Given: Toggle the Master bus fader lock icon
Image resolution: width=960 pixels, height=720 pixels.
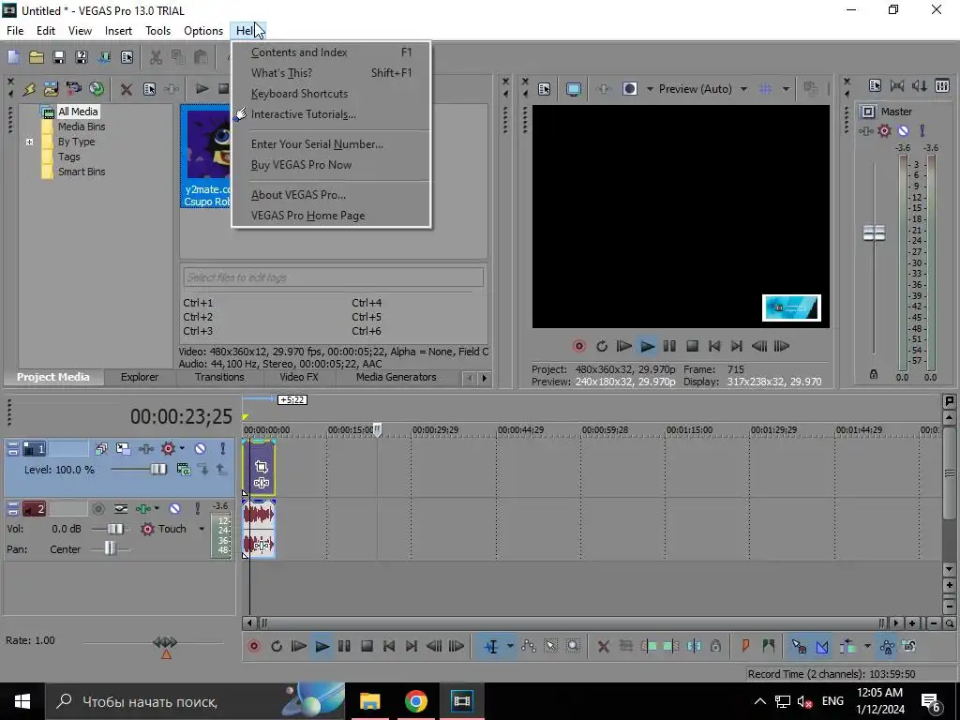Looking at the screenshot, I should click(874, 374).
